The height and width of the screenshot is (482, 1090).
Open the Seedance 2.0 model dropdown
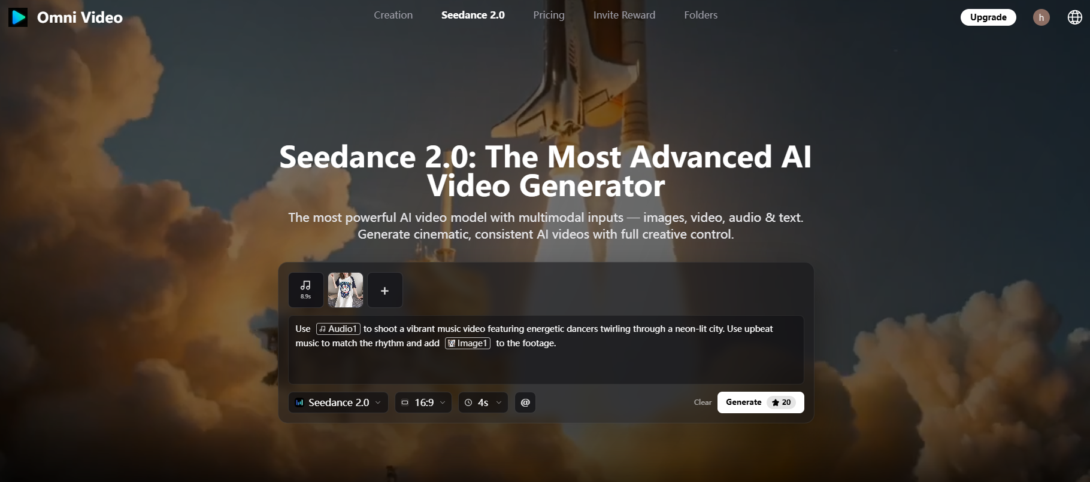338,402
